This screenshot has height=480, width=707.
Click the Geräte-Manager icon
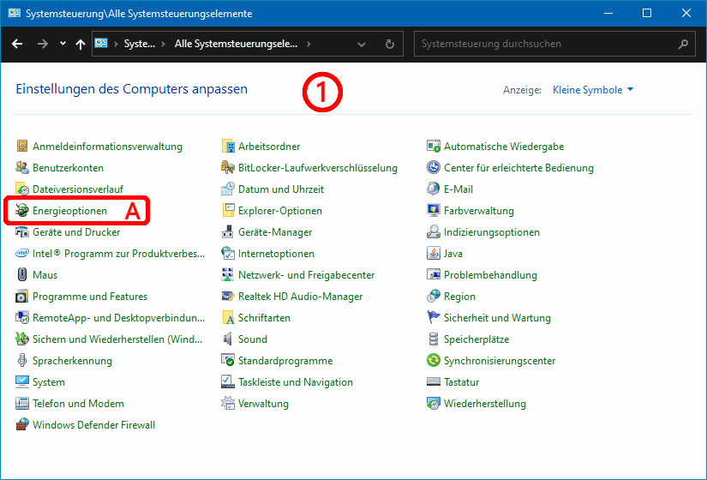(x=228, y=232)
